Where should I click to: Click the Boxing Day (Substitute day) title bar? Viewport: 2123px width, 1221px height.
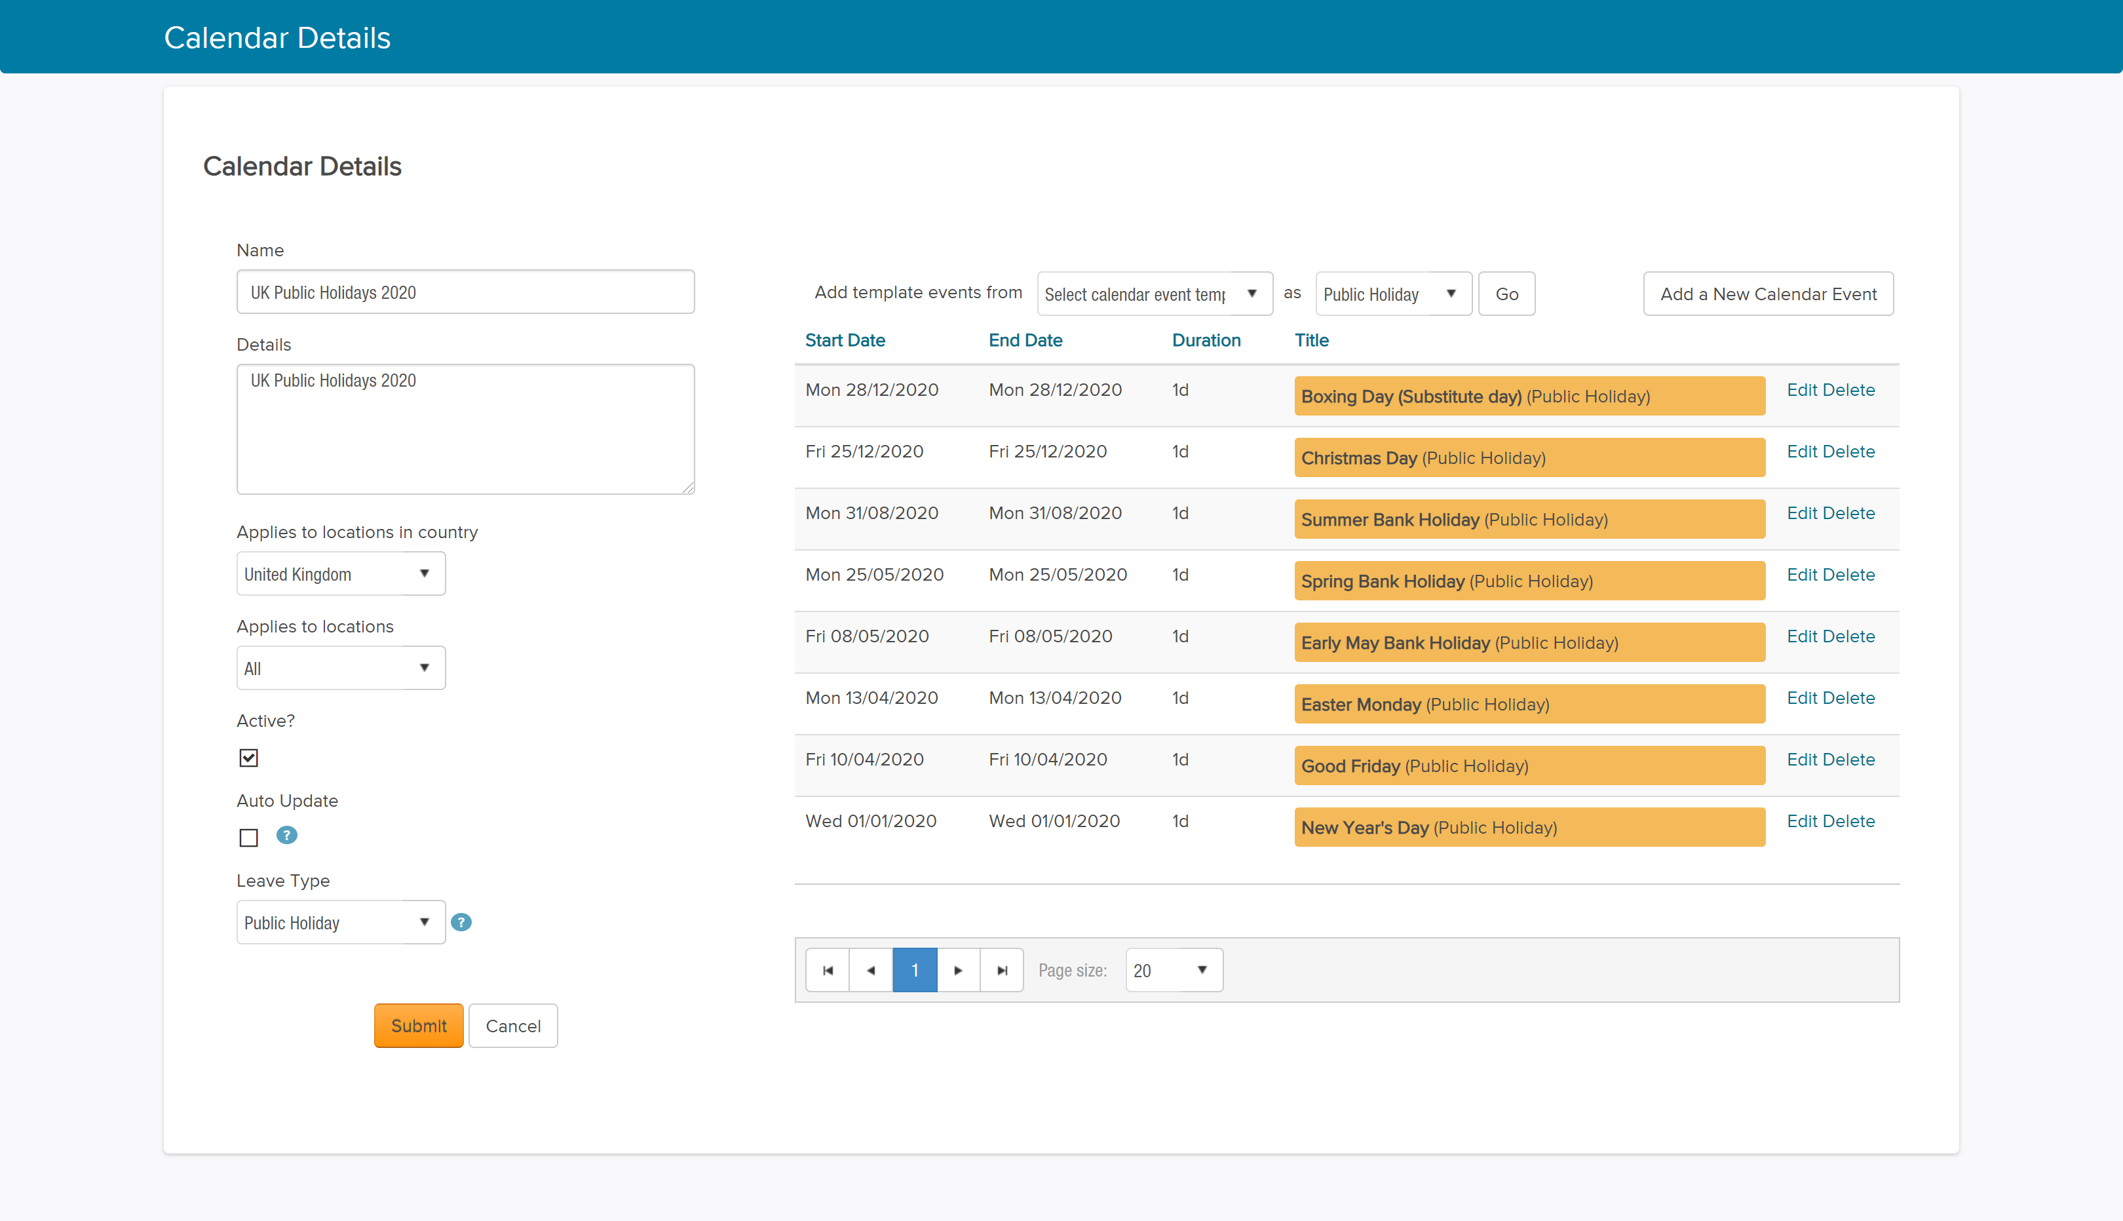1529,396
